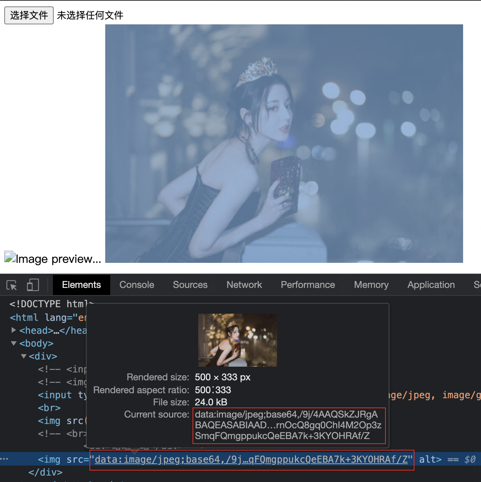The height and width of the screenshot is (482, 481).
Task: Collapse the body element node
Action: coord(13,343)
